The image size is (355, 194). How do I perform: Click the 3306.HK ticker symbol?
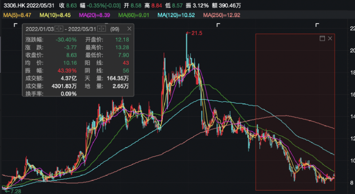(14, 6)
